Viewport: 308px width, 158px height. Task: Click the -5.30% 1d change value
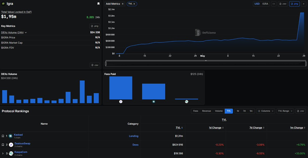pos(219,153)
